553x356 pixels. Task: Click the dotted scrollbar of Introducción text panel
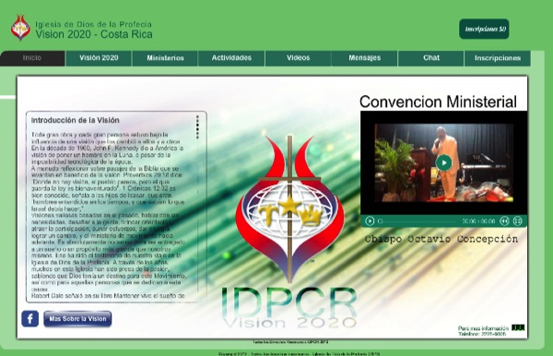pyautogui.click(x=197, y=127)
